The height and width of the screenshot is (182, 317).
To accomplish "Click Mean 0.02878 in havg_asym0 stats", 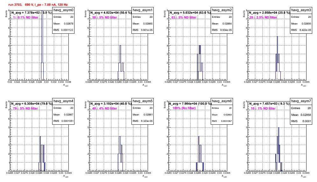I will tap(63, 24).
